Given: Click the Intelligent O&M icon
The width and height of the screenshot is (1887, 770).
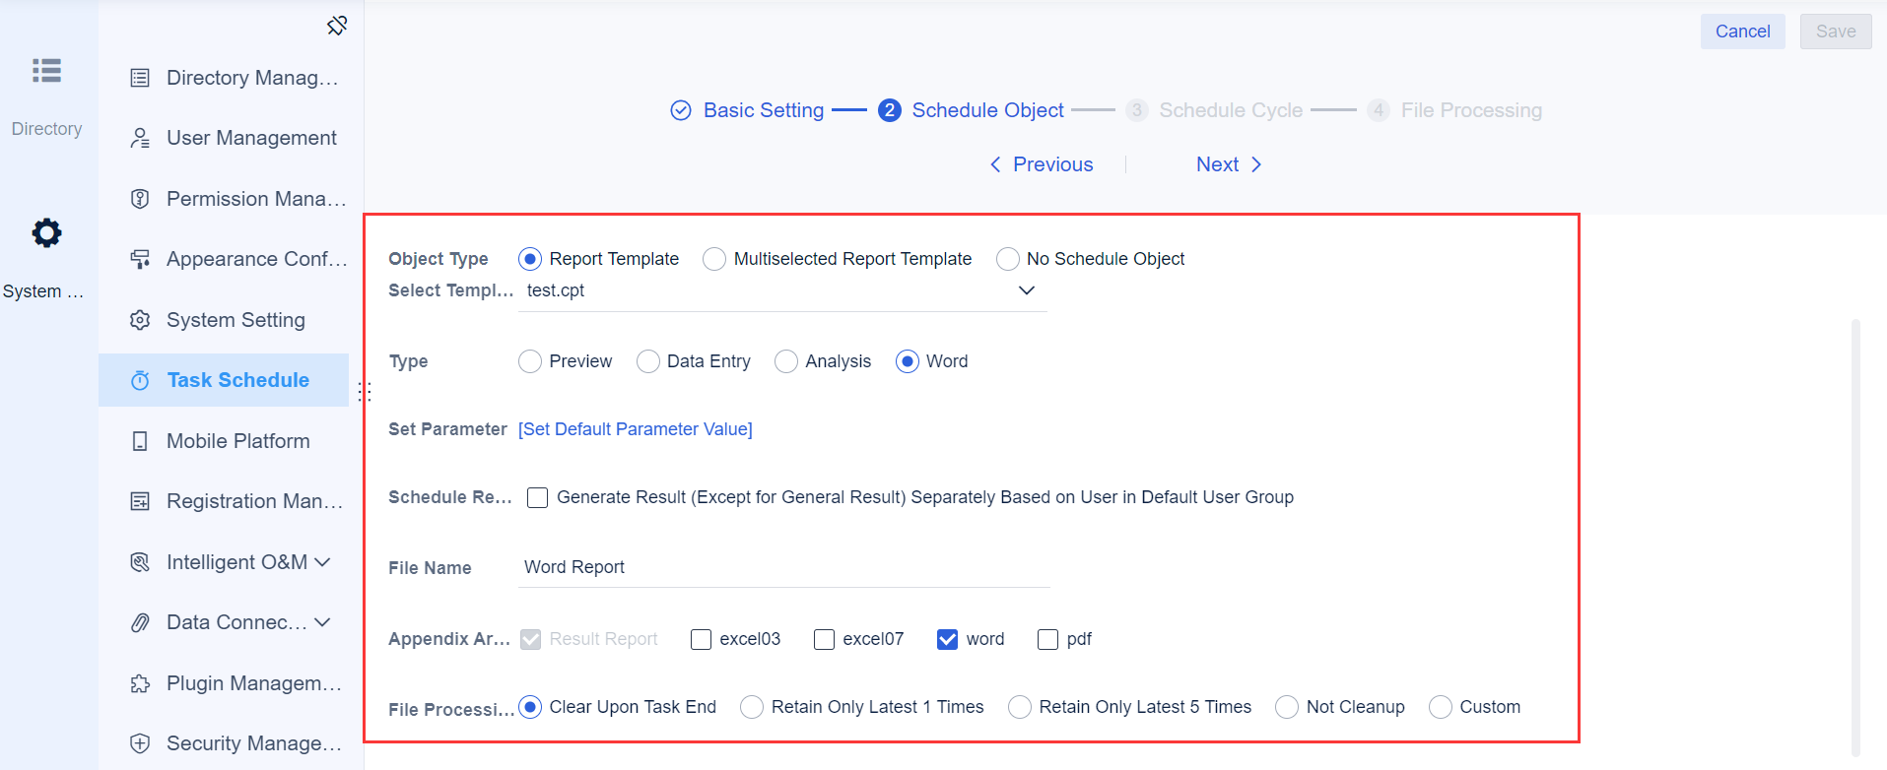Looking at the screenshot, I should pos(140,562).
